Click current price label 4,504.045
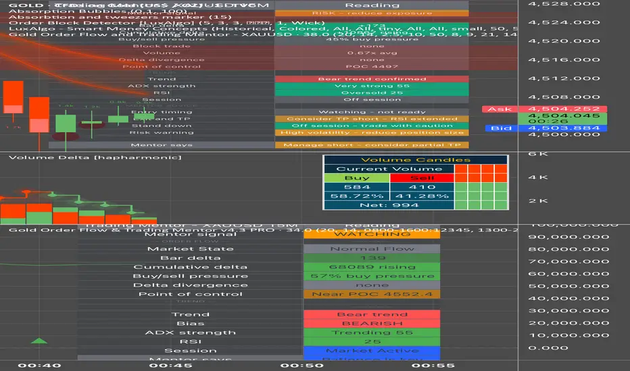The image size is (630, 371). coord(562,116)
